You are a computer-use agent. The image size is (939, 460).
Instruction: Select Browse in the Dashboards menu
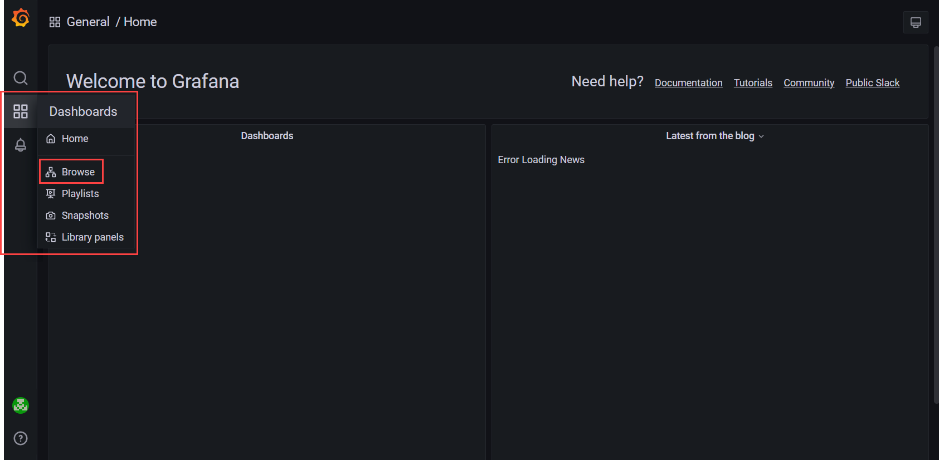point(78,172)
